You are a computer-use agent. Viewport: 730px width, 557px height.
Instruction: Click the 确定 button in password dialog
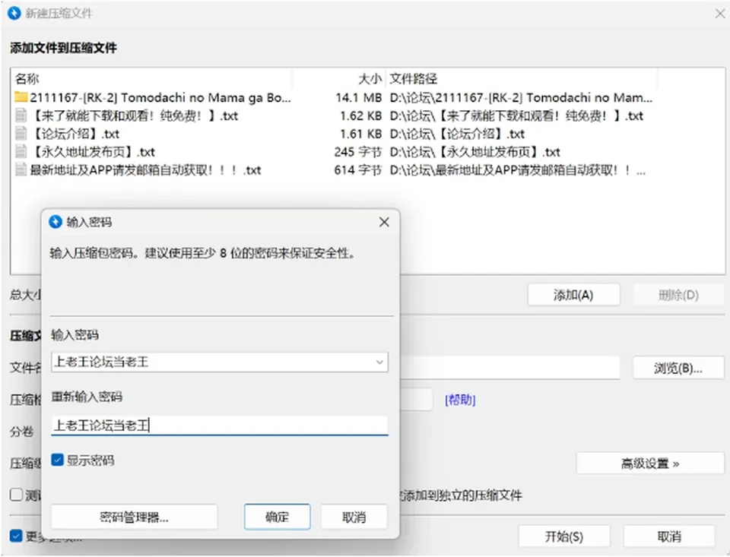click(277, 517)
